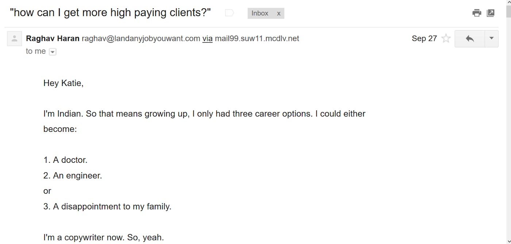Open the email in a new window
Screen dimensions: 511x244
[491, 13]
